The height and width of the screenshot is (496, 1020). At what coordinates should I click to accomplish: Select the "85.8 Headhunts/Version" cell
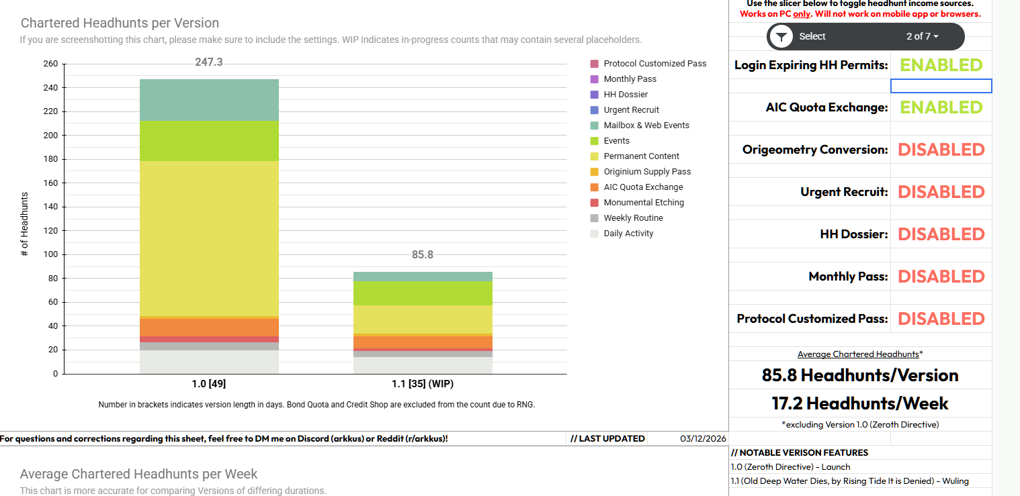tap(860, 375)
